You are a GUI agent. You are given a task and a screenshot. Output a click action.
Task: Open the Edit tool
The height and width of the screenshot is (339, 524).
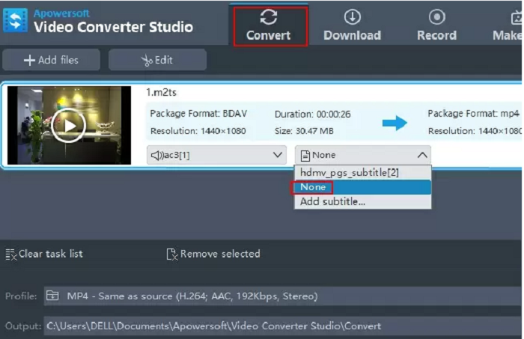pos(157,60)
